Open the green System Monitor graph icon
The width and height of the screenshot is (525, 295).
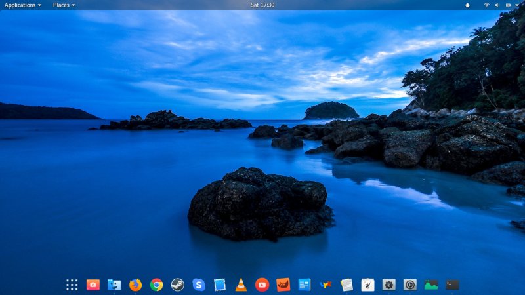430,285
